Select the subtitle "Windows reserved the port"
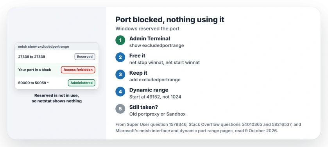This screenshot has width=328, height=147. [147, 29]
